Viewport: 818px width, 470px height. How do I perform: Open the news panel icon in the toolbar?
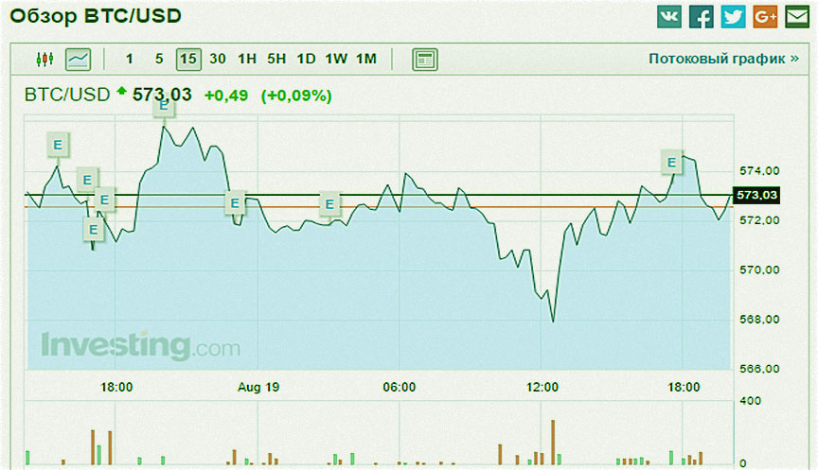[425, 59]
